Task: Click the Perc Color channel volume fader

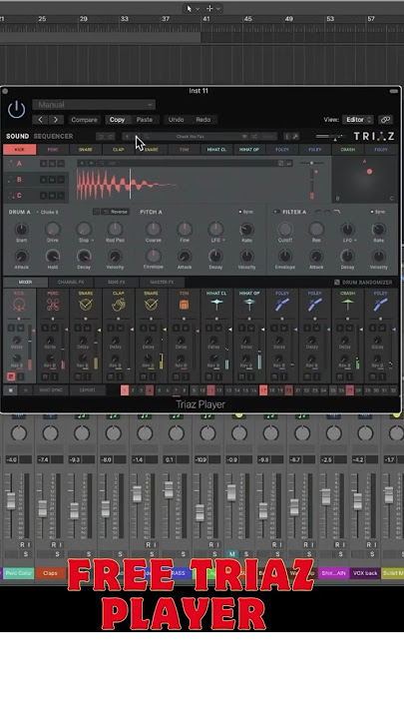Action: (11, 500)
